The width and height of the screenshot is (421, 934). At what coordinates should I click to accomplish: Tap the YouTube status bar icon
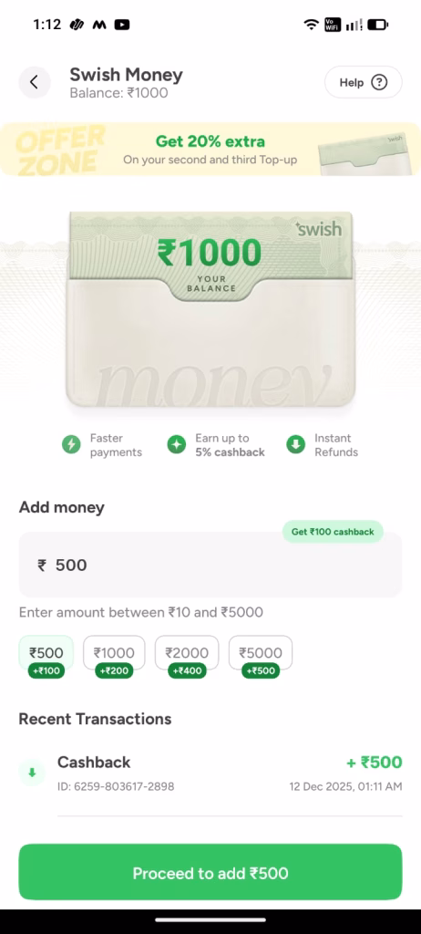(x=122, y=25)
